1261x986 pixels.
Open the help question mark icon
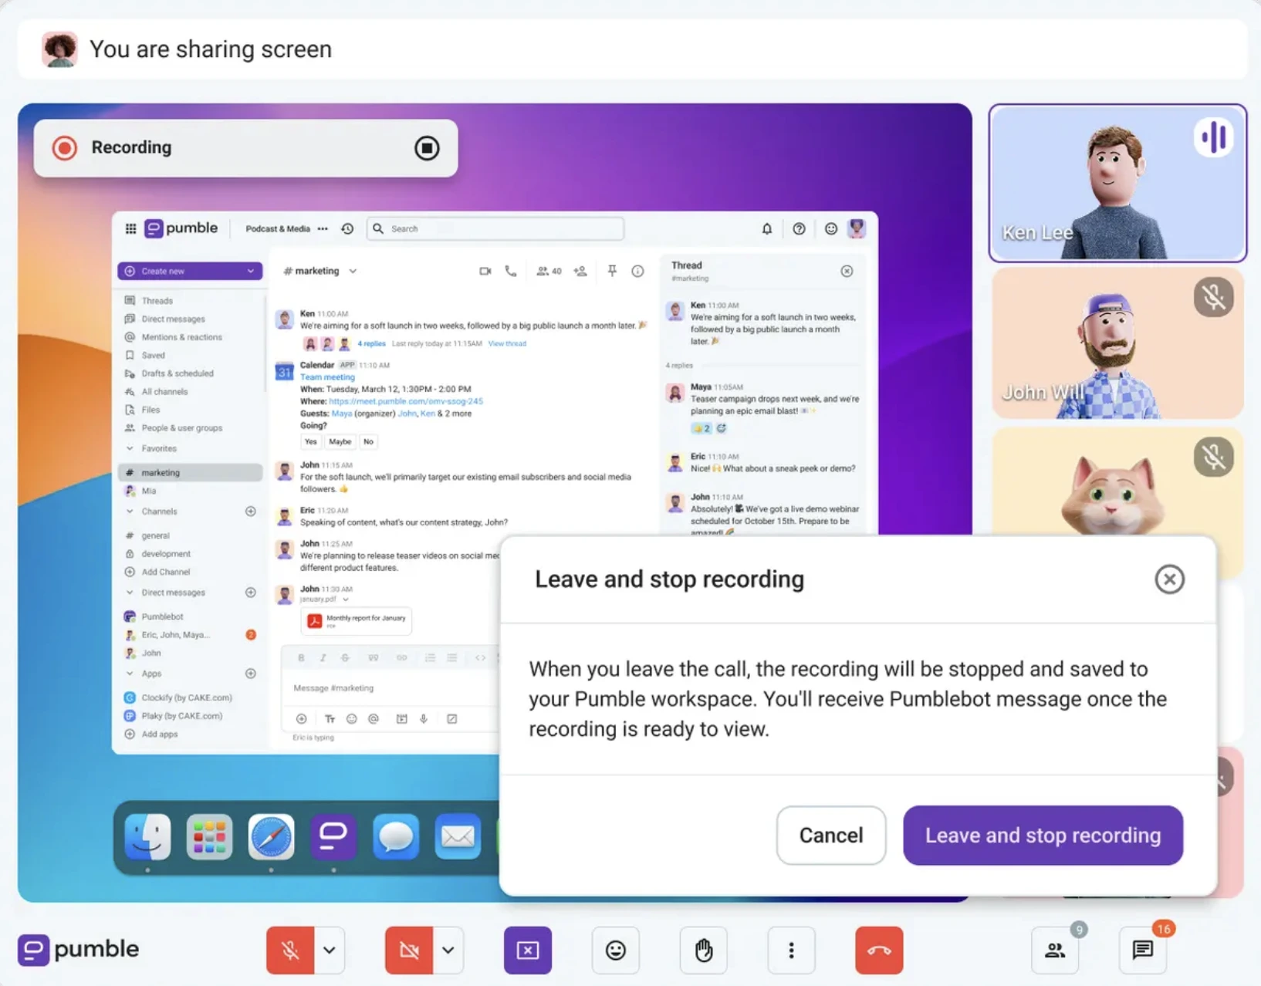point(799,228)
